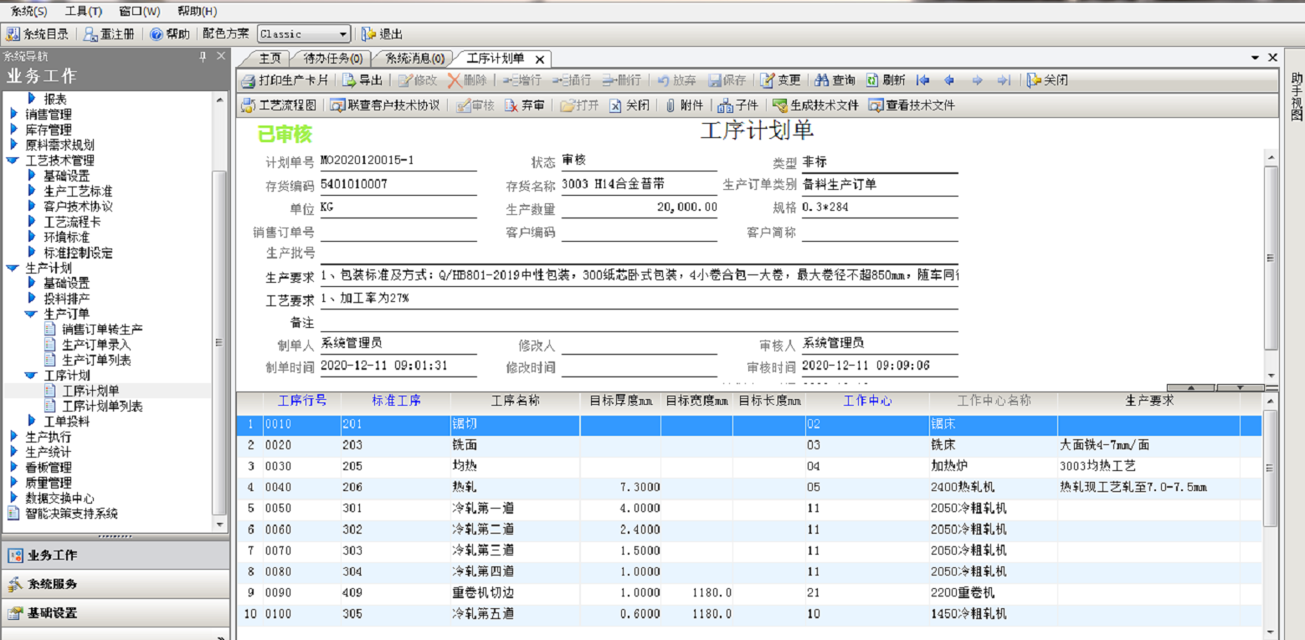Click 联查客户技术协议 toolbar icon
The width and height of the screenshot is (1305, 640).
click(x=337, y=106)
